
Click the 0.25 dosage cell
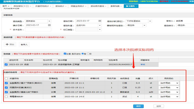pos(138,88)
